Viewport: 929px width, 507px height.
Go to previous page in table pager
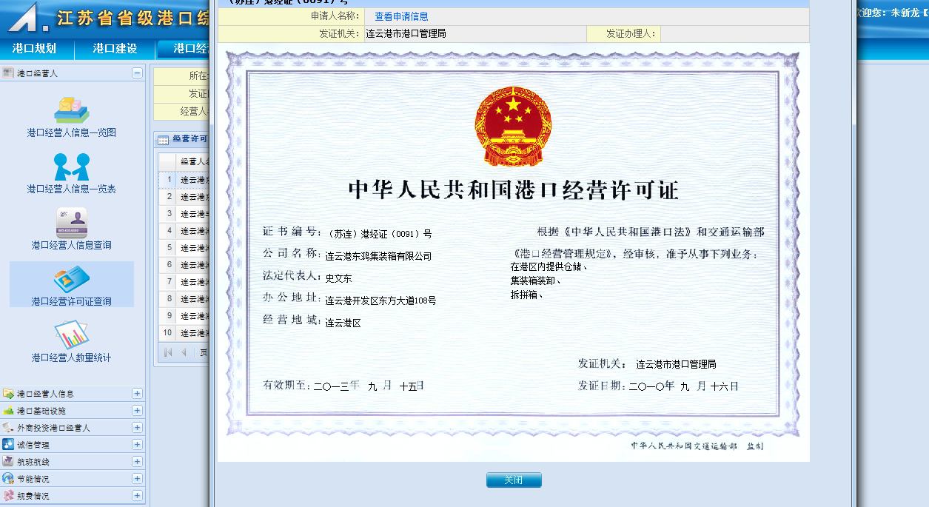pyautogui.click(x=184, y=352)
